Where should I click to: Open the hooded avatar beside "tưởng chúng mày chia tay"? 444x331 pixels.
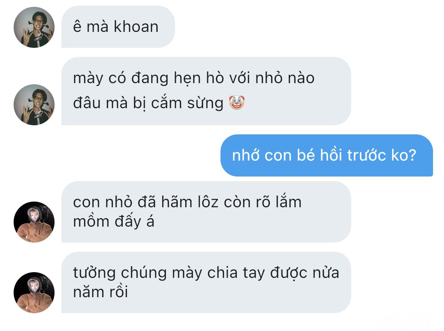[34, 292]
